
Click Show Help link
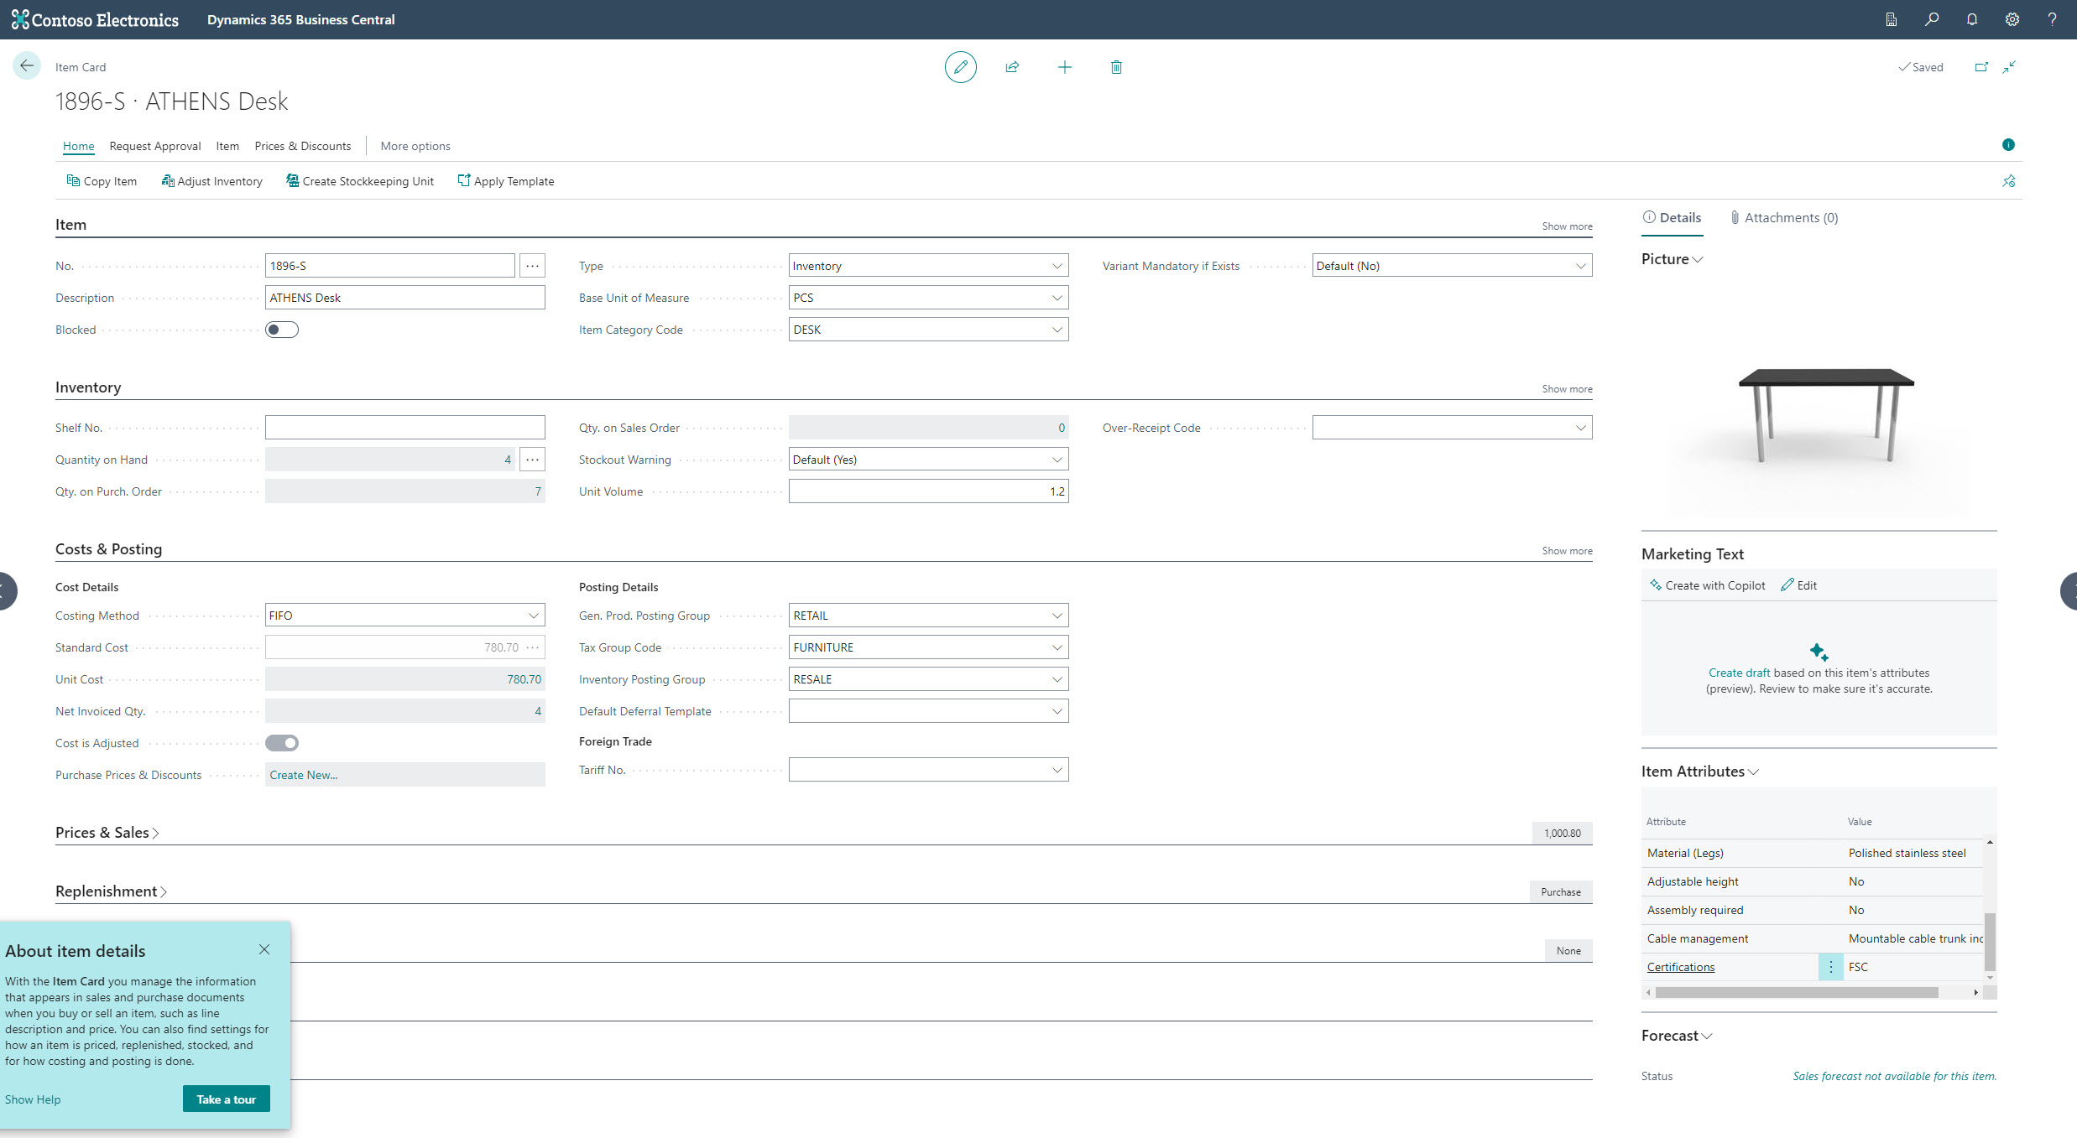33,1099
